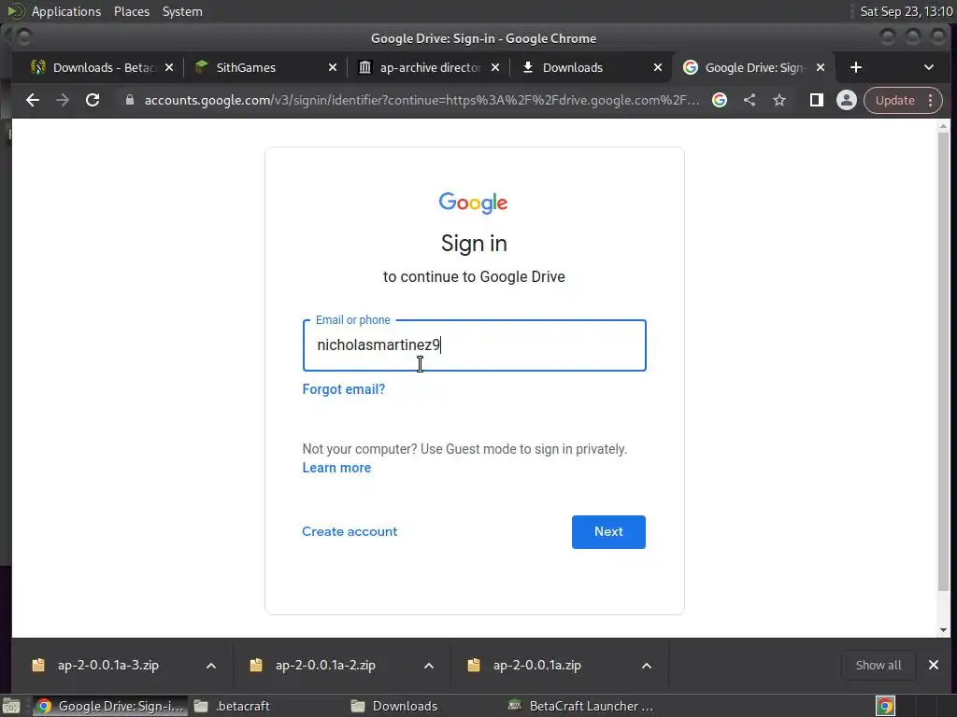Click the Next button
Screen dimensions: 957x717
tap(608, 531)
